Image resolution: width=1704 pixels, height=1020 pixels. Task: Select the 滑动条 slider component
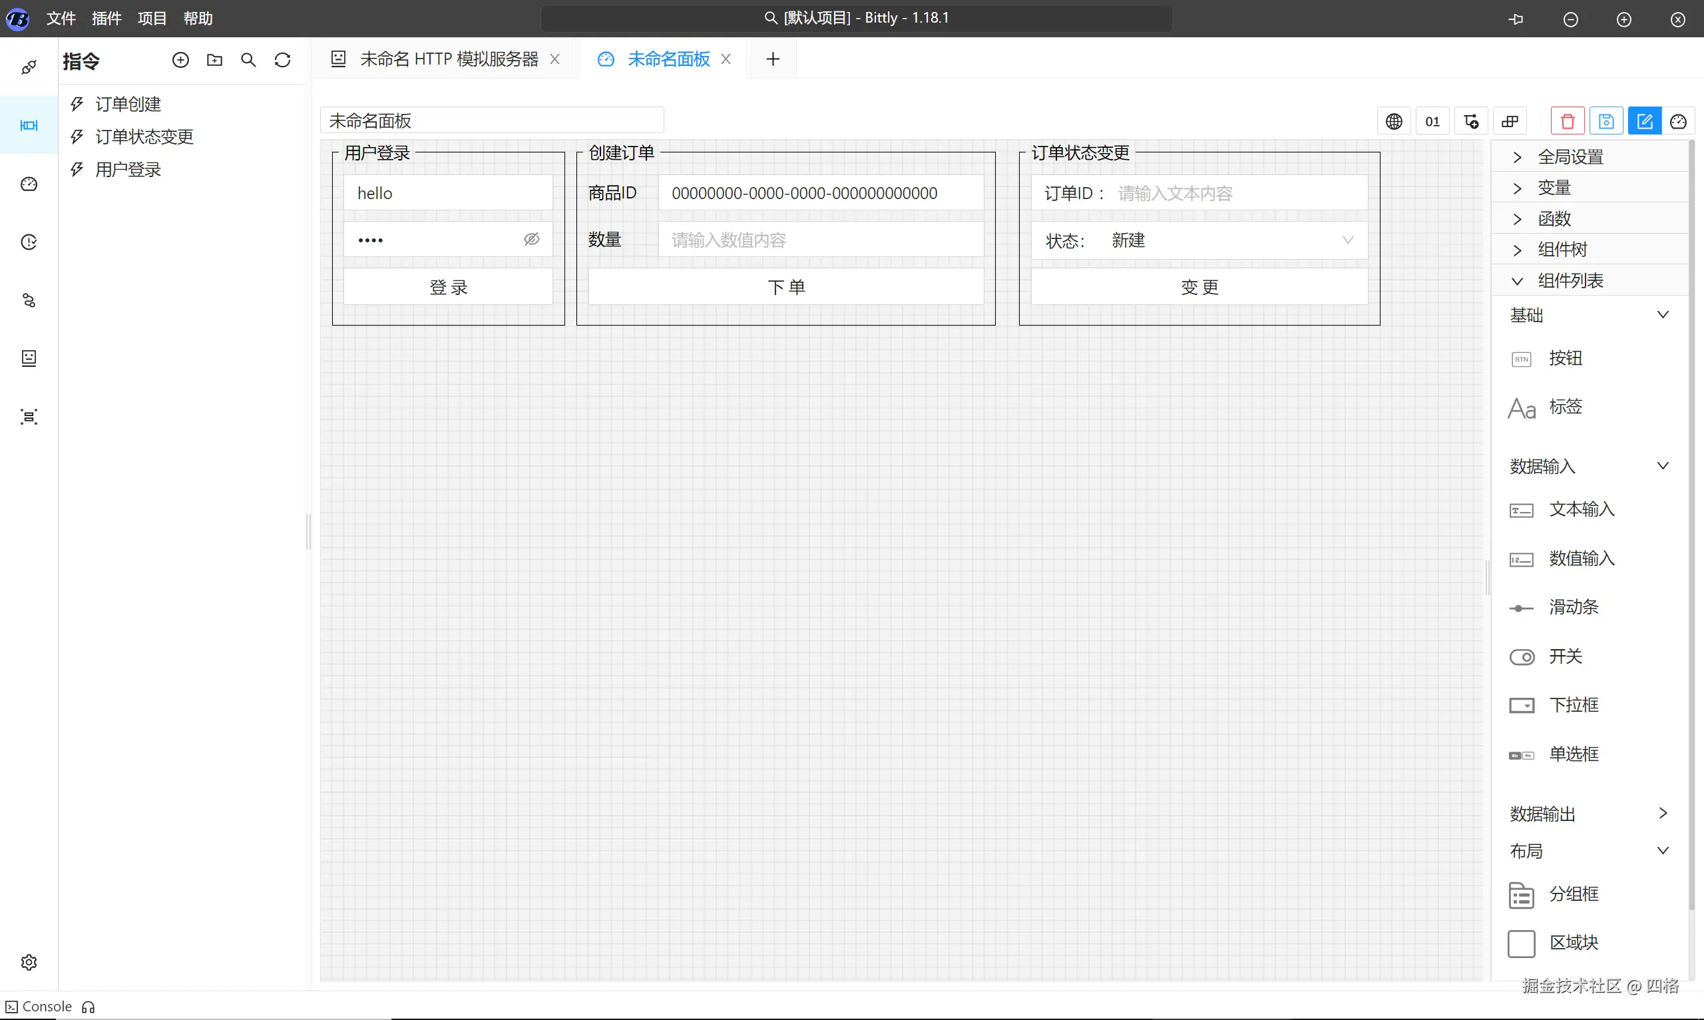click(x=1573, y=607)
